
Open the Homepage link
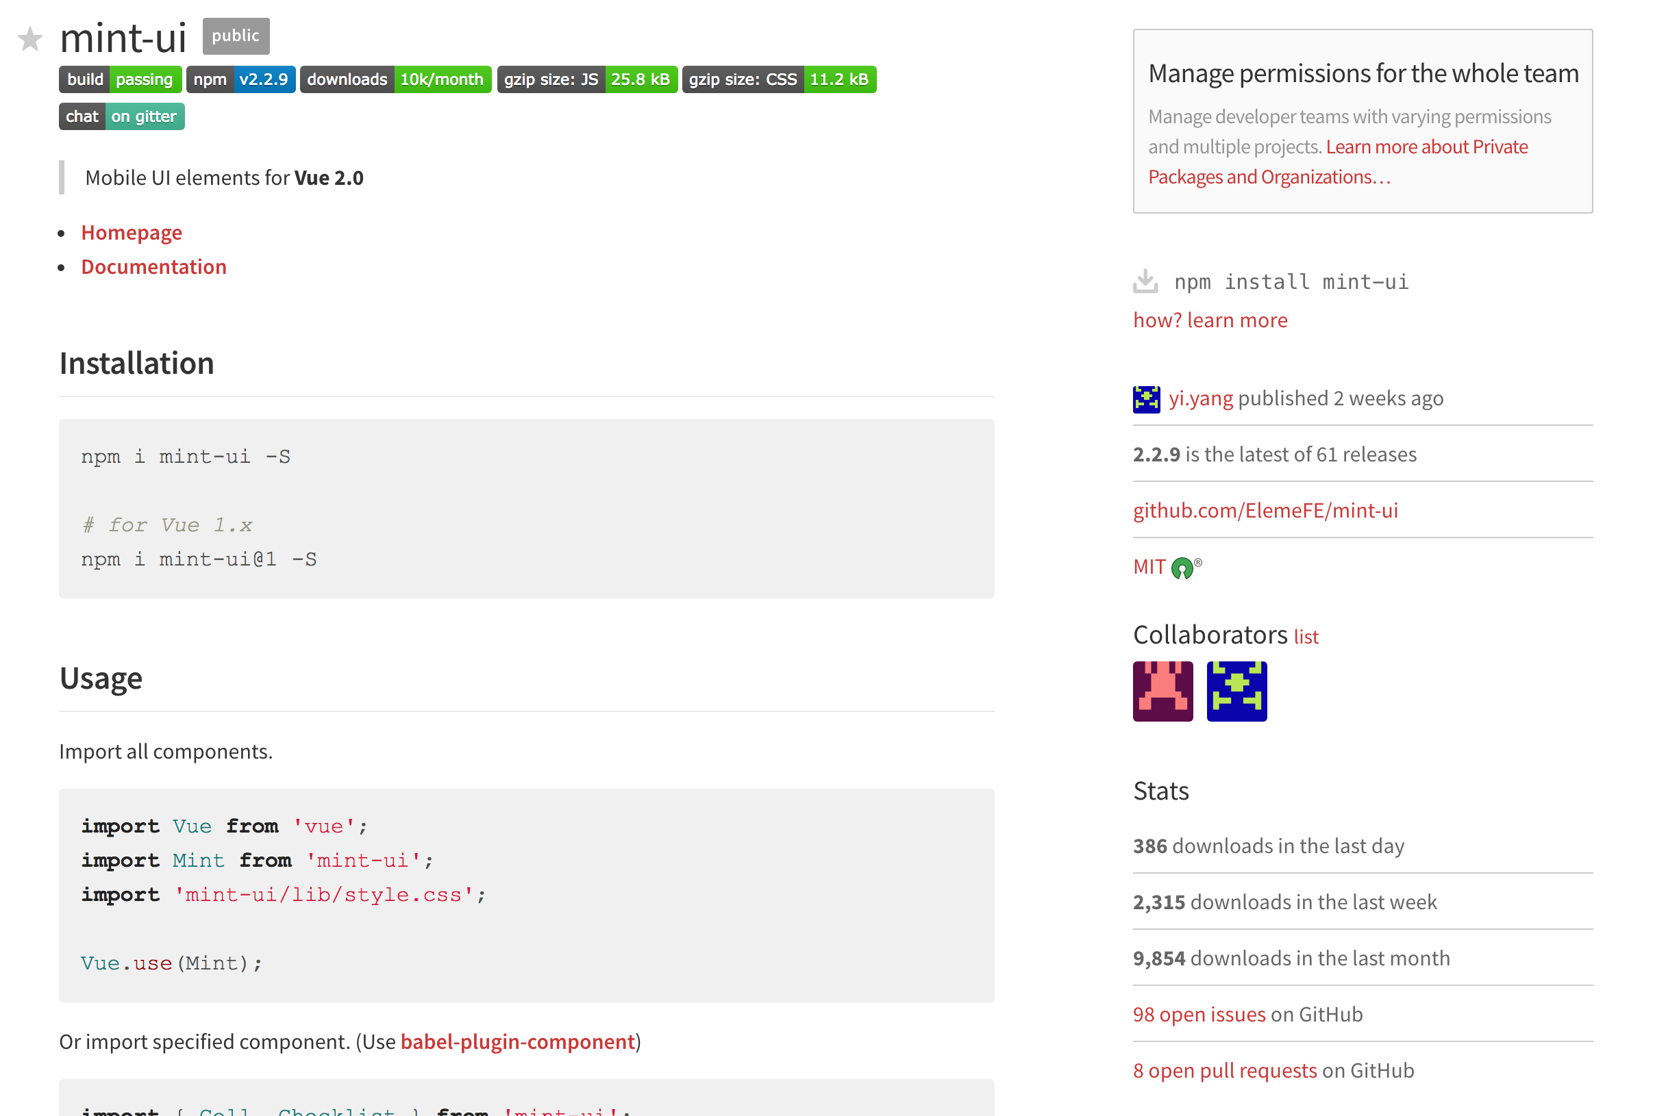tap(132, 233)
